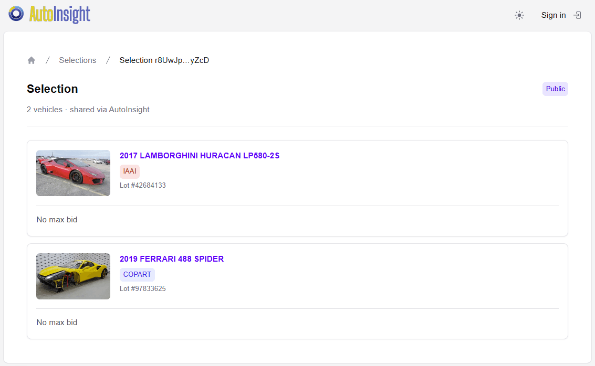Click Lot #97833625 text

(143, 289)
